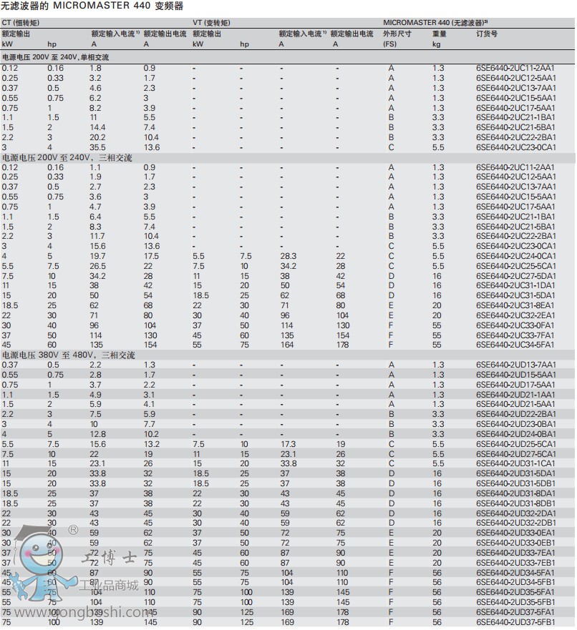
Task: Click the VT input current value "17.3"
Action: (x=288, y=444)
